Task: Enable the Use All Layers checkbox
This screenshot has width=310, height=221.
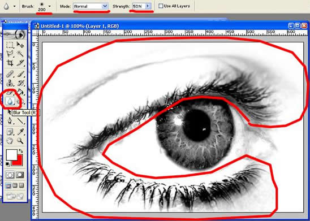Action: (x=161, y=6)
